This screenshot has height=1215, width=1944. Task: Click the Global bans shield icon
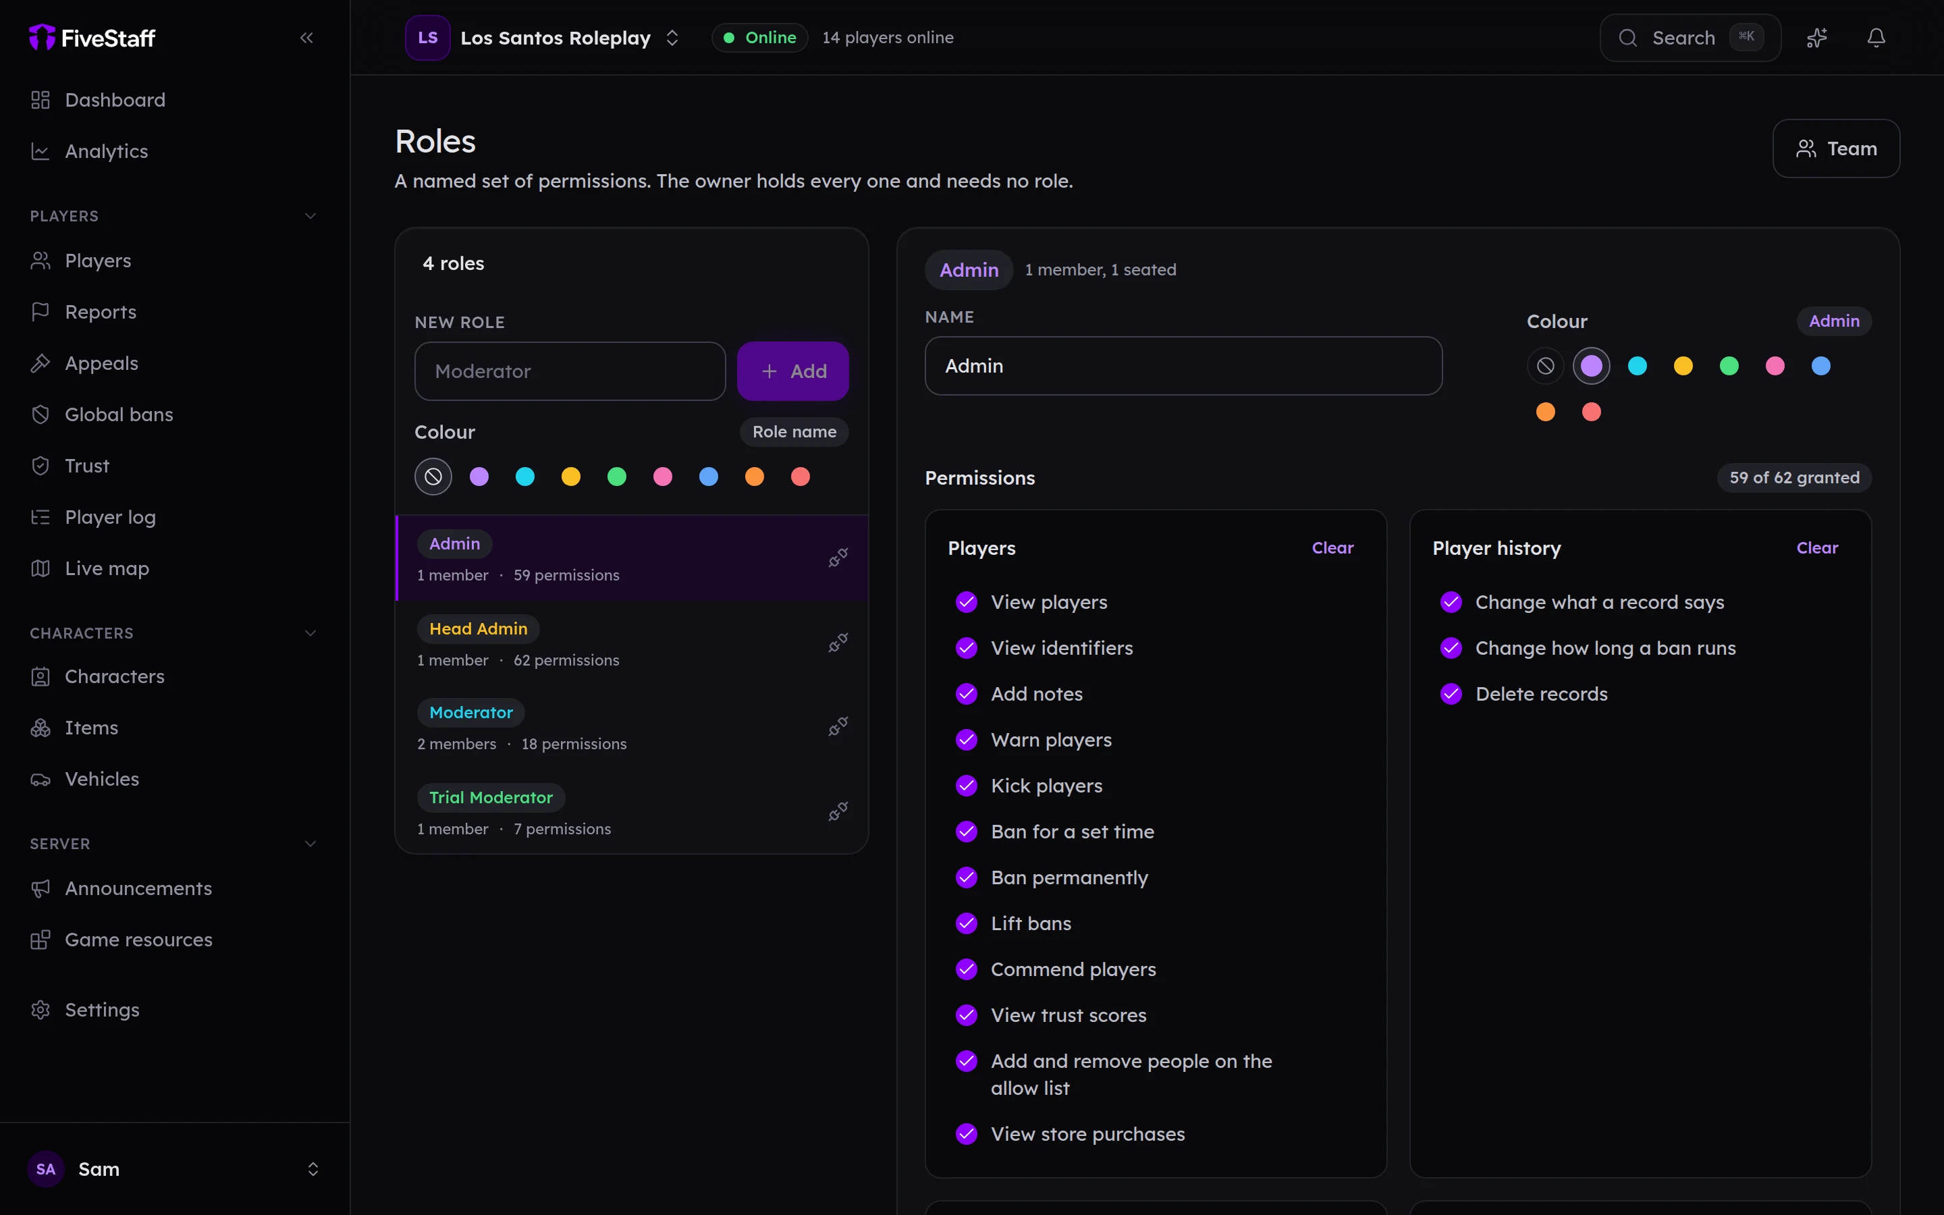[40, 414]
